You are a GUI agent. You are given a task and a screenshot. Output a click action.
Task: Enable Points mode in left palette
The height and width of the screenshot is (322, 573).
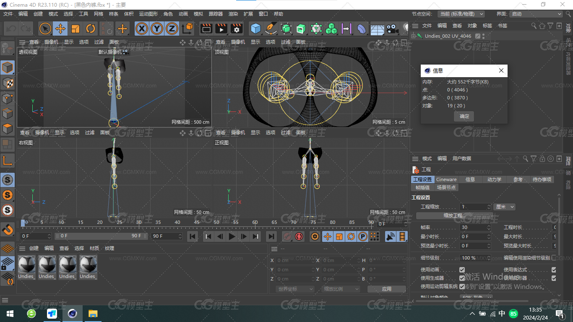(8, 98)
